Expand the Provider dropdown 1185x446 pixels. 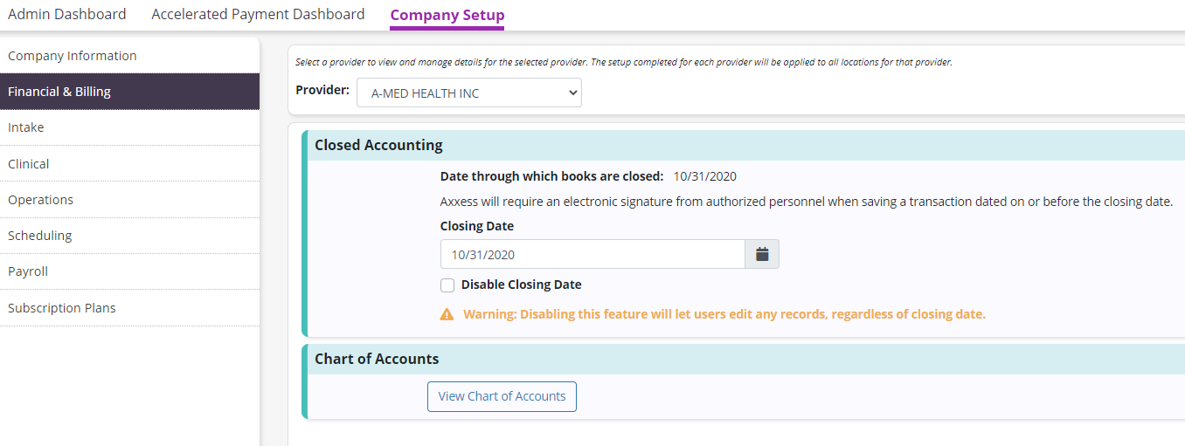coord(468,93)
